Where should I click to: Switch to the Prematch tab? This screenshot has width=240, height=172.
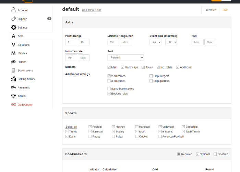(x=210, y=10)
